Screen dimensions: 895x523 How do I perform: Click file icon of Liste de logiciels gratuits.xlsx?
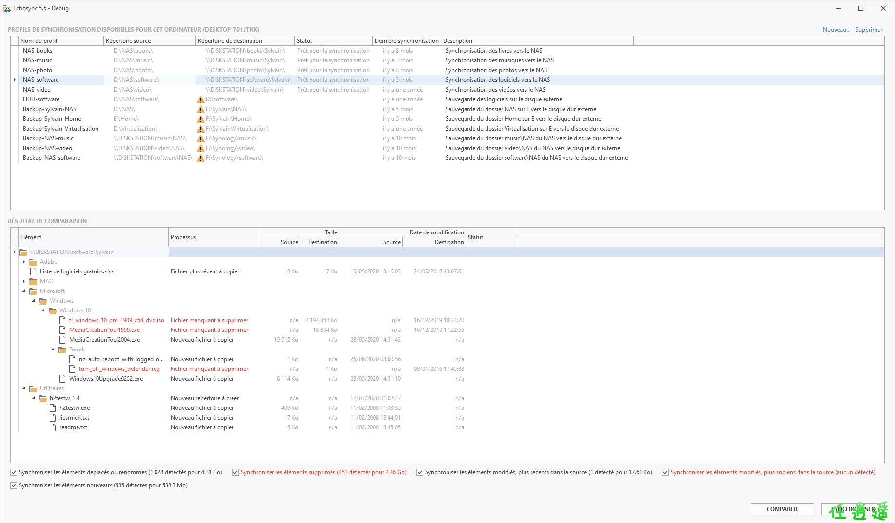(33, 271)
